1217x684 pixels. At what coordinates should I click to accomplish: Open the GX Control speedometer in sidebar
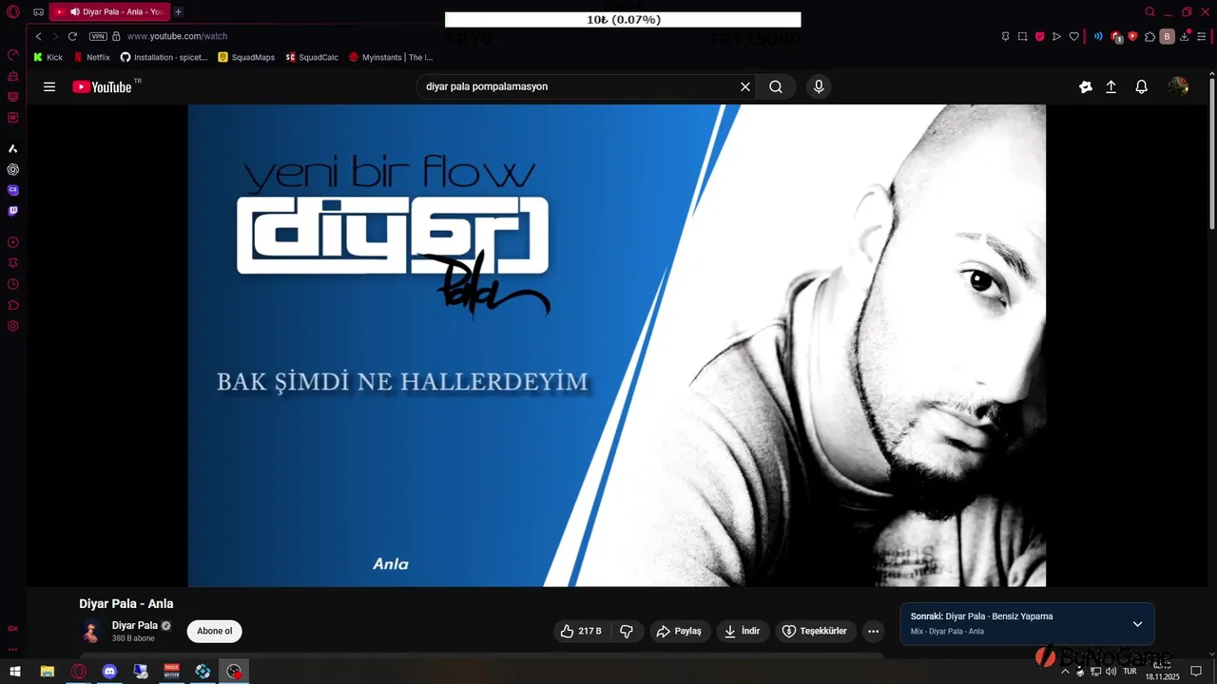tap(13, 54)
